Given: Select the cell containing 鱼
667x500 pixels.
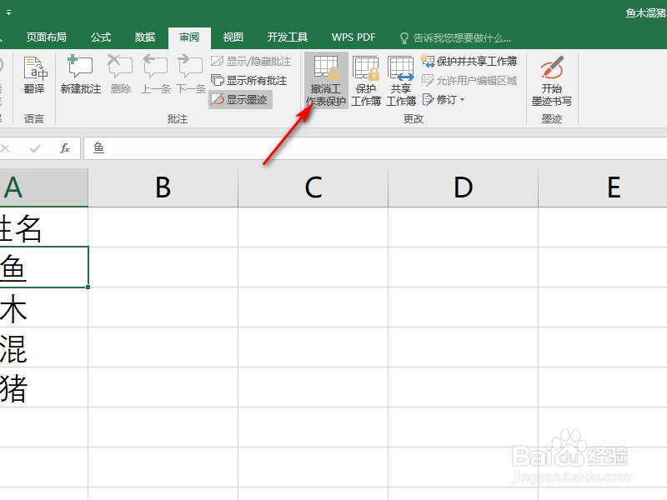Looking at the screenshot, I should (42, 267).
